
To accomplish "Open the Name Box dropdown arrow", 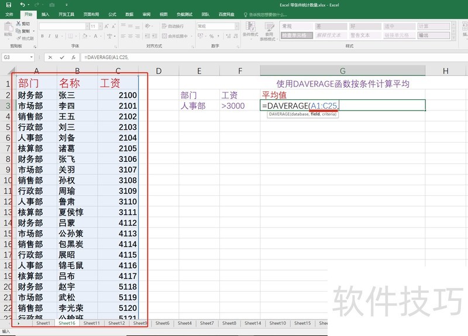I will 32,57.
